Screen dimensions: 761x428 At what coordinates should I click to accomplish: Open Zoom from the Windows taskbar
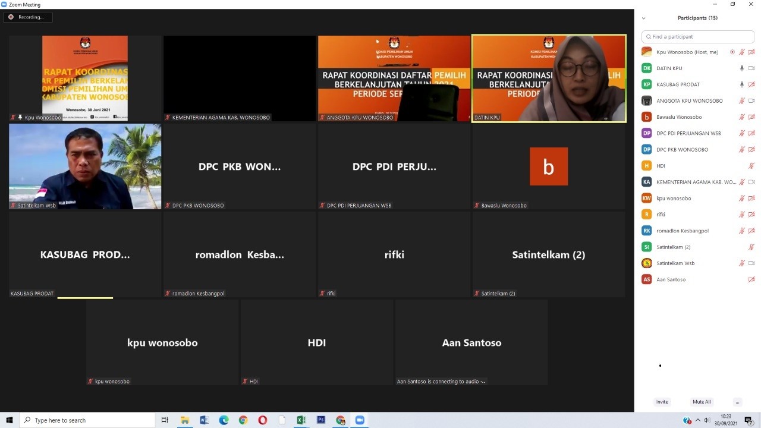tap(360, 420)
